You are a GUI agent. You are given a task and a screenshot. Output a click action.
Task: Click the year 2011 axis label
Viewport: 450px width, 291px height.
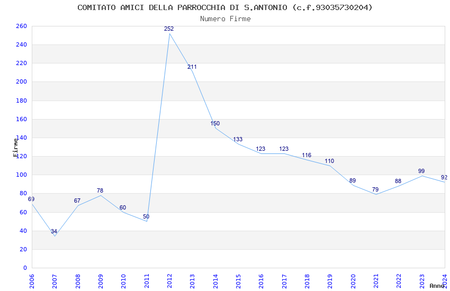click(x=146, y=281)
